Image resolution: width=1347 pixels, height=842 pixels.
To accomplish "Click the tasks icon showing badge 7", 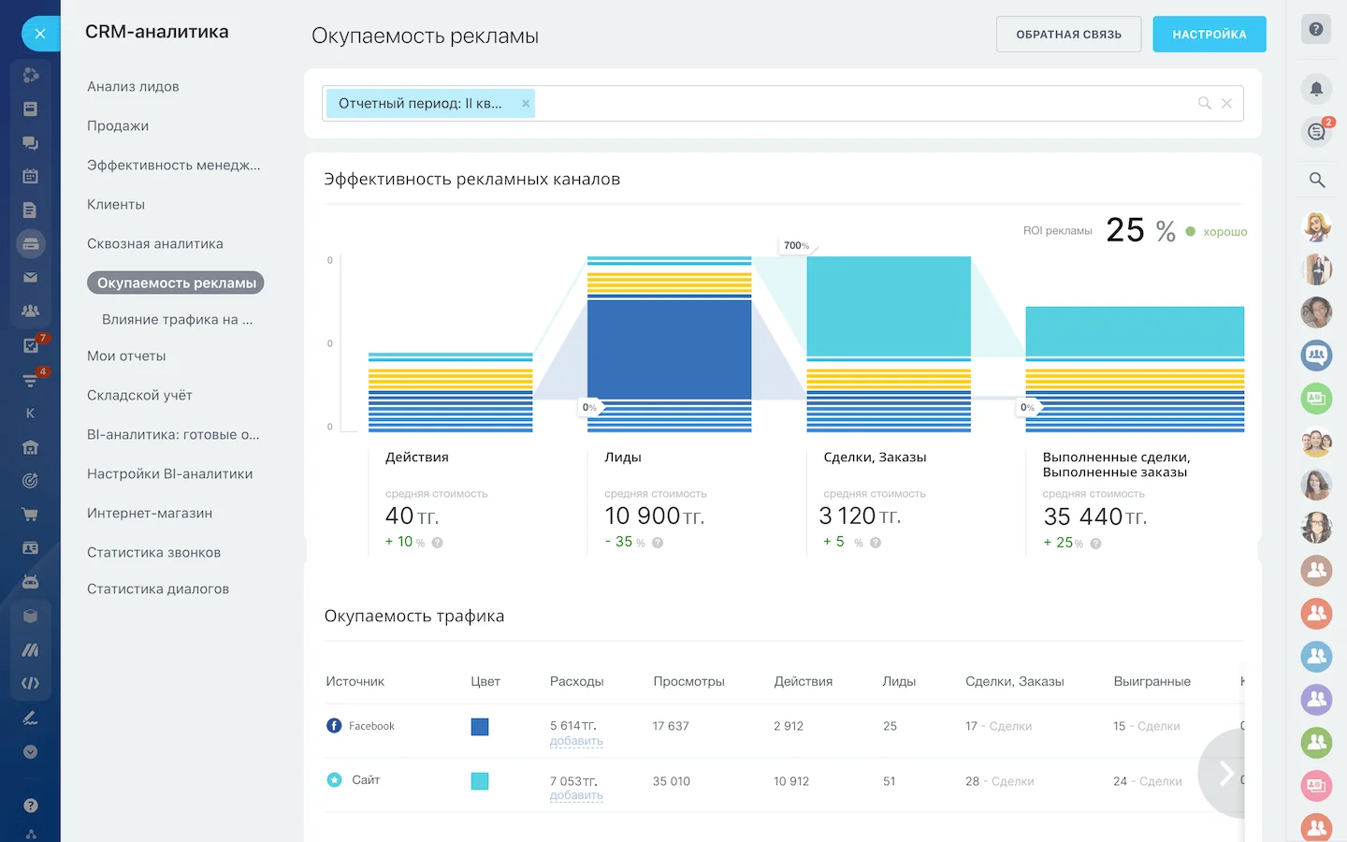I will [x=31, y=345].
